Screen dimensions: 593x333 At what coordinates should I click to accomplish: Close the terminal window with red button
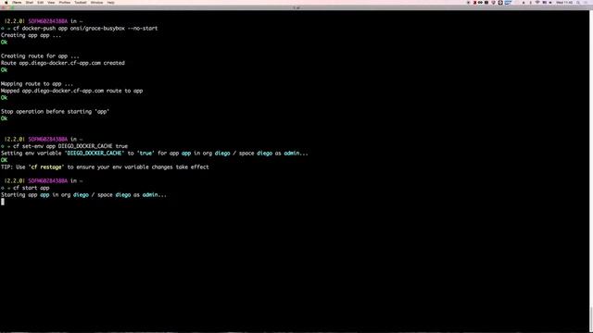(x=4, y=7)
